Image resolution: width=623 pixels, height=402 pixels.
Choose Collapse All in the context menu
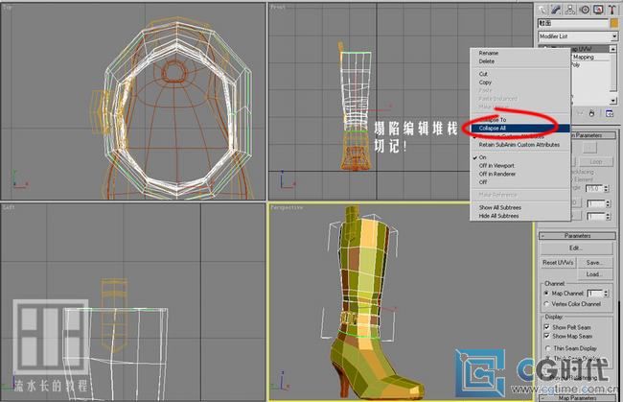[520, 128]
